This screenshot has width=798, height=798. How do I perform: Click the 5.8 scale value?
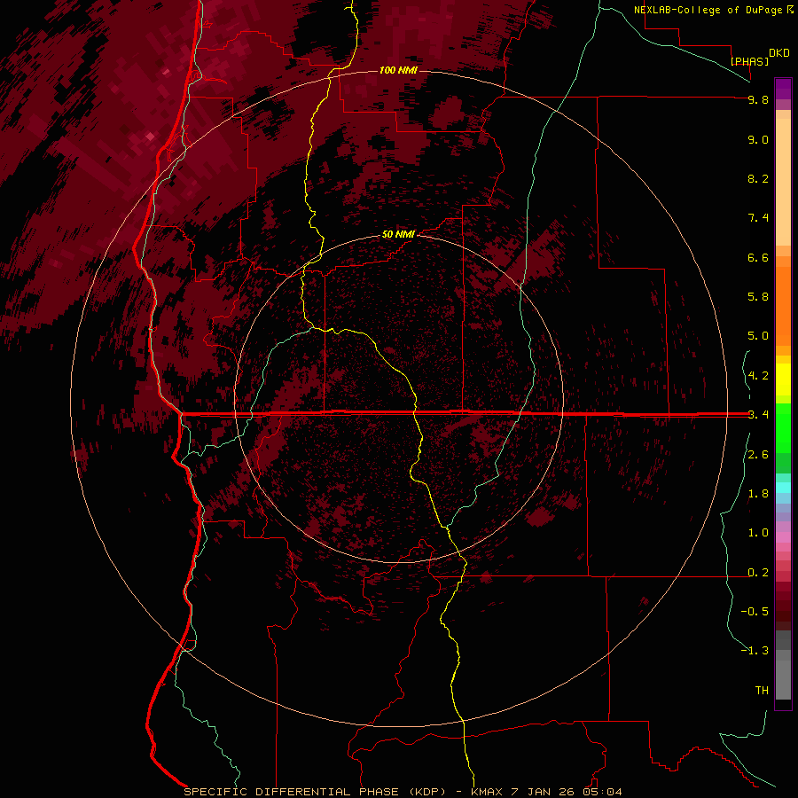click(758, 297)
